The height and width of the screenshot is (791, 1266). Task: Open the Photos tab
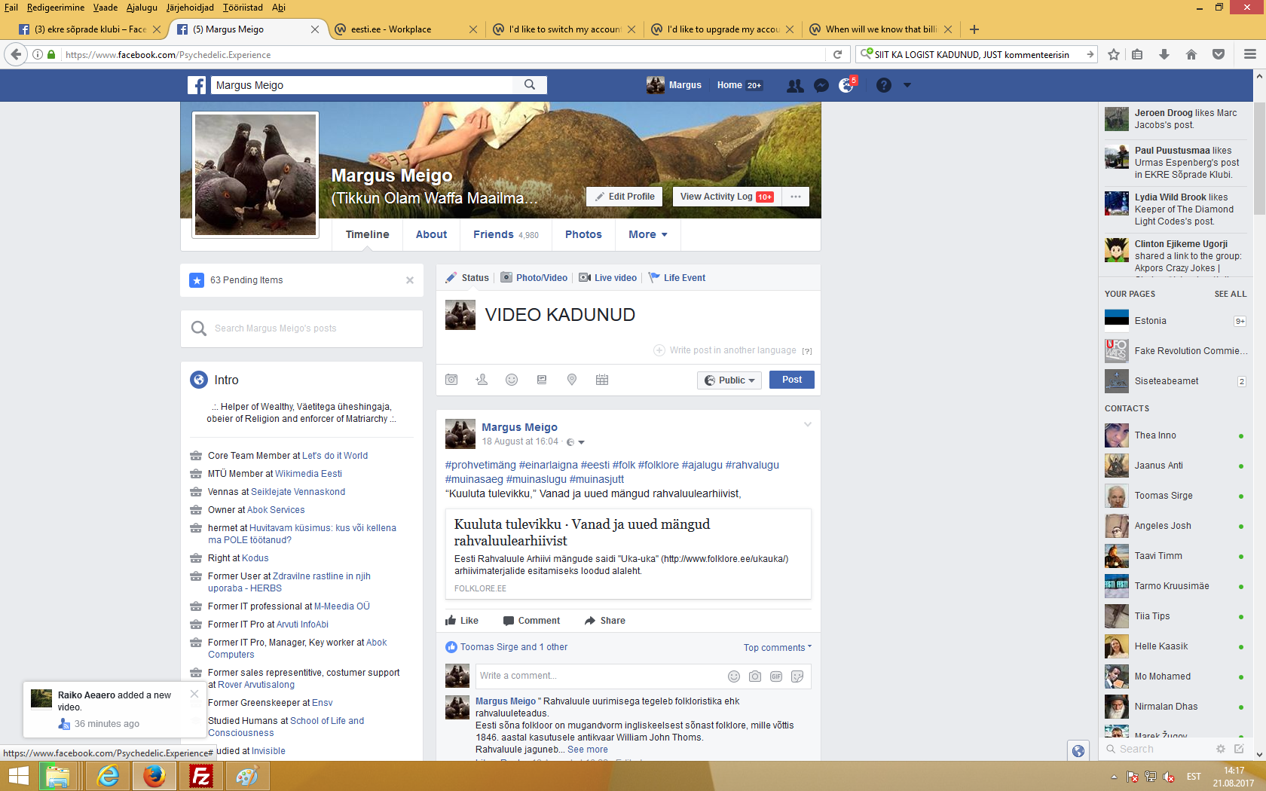[x=583, y=234]
